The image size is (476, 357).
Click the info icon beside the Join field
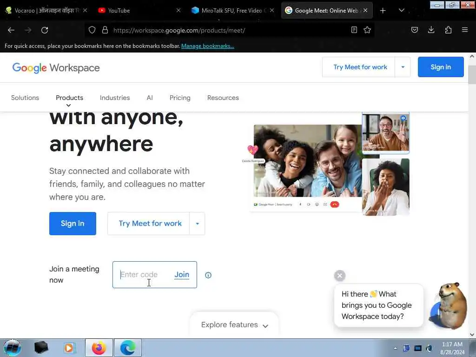[208, 275]
